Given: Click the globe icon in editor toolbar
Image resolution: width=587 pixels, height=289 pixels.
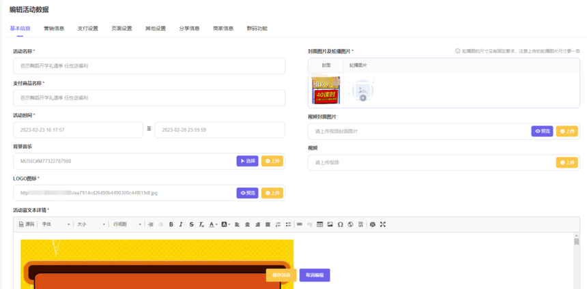Looking at the screenshot, I should (x=350, y=224).
